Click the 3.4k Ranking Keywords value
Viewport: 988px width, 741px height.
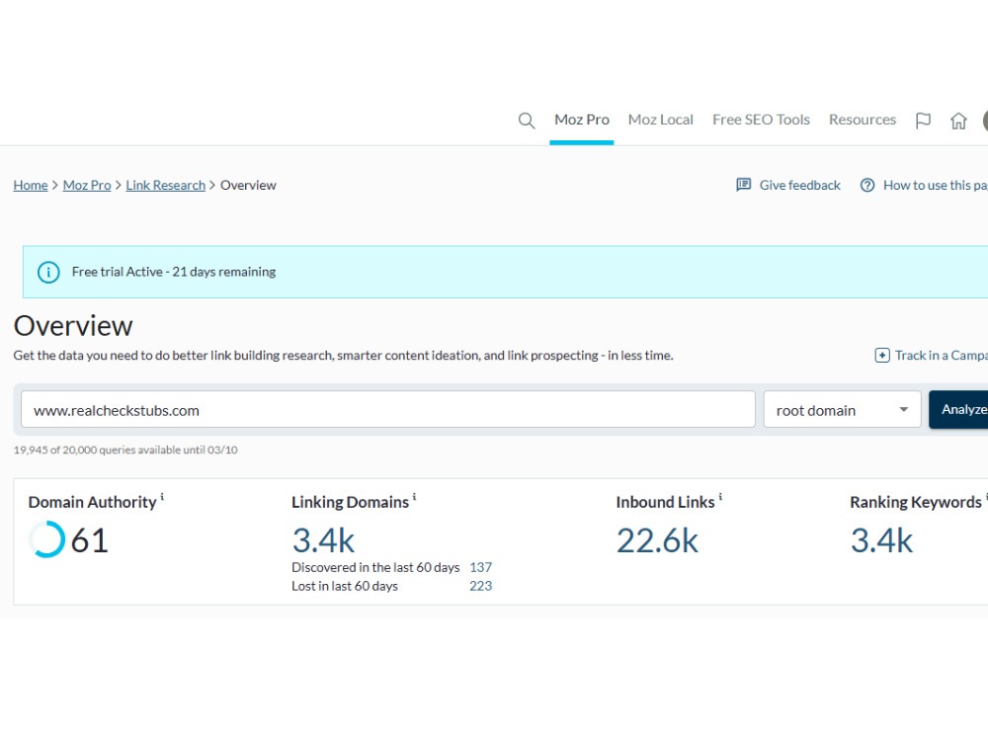(x=881, y=540)
